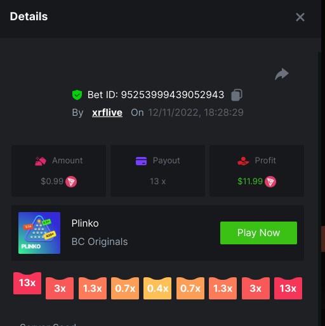Click the first 3x multiplier slot
This screenshot has height=326, width=325.
(60, 288)
